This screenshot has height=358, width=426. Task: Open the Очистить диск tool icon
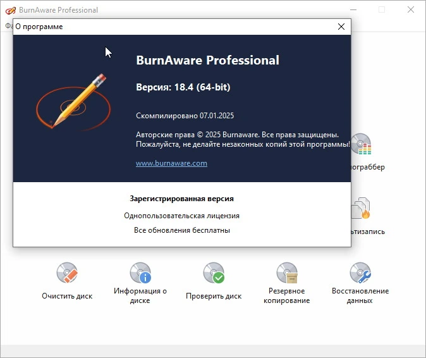pos(67,273)
